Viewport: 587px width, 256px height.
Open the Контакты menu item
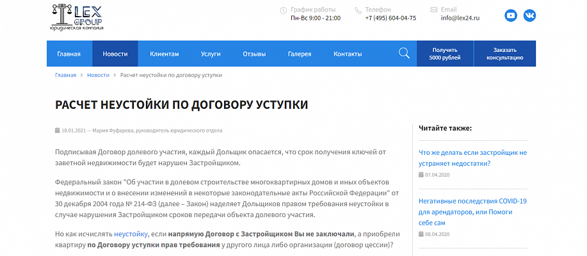click(348, 54)
